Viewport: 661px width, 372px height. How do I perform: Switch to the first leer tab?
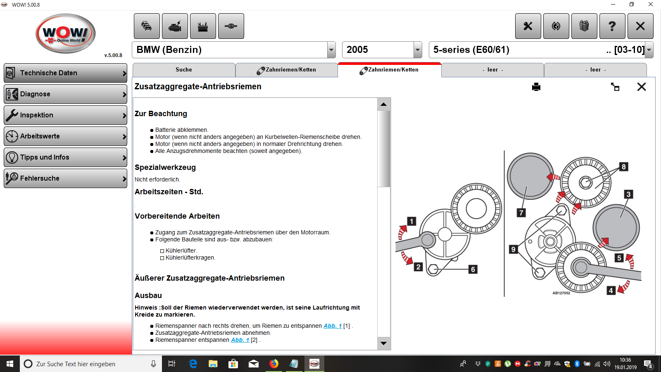coord(492,70)
